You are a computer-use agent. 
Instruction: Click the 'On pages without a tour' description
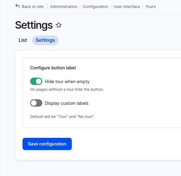[x=67, y=90]
